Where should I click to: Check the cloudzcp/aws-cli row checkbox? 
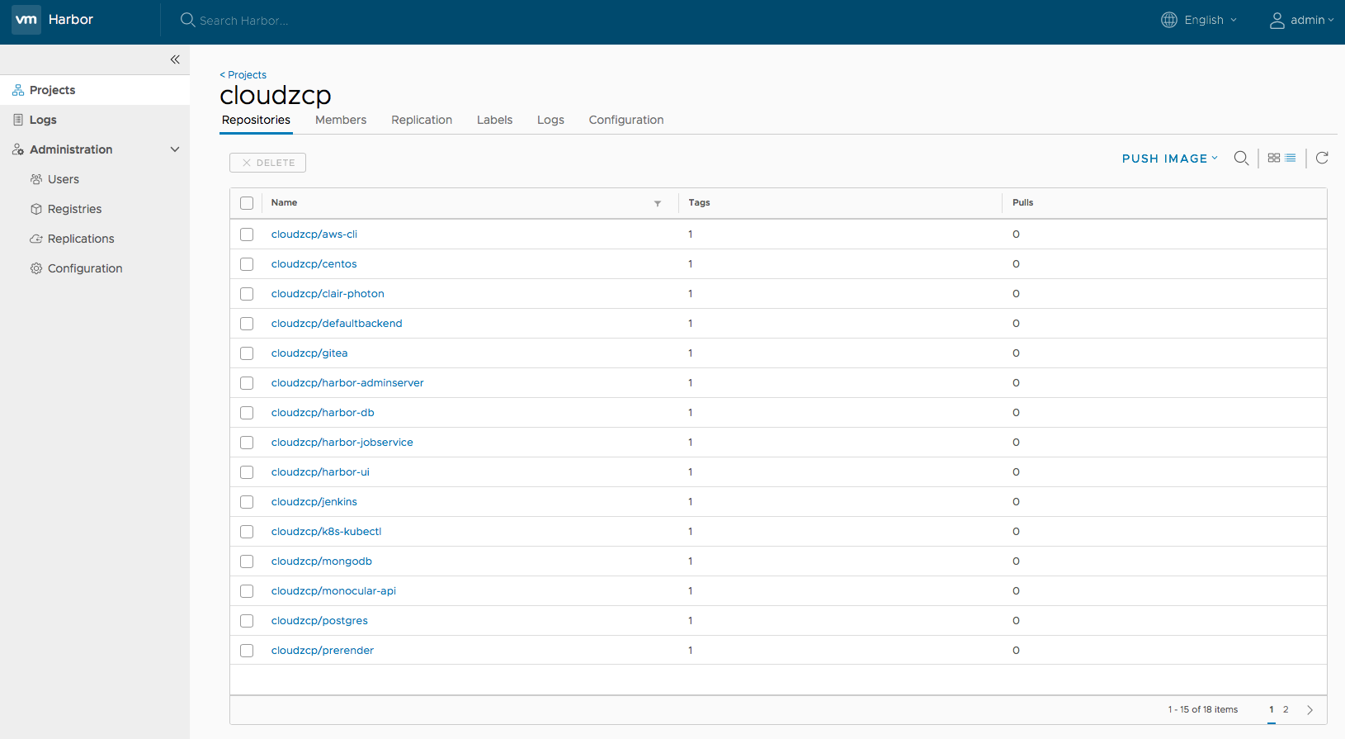(x=247, y=234)
